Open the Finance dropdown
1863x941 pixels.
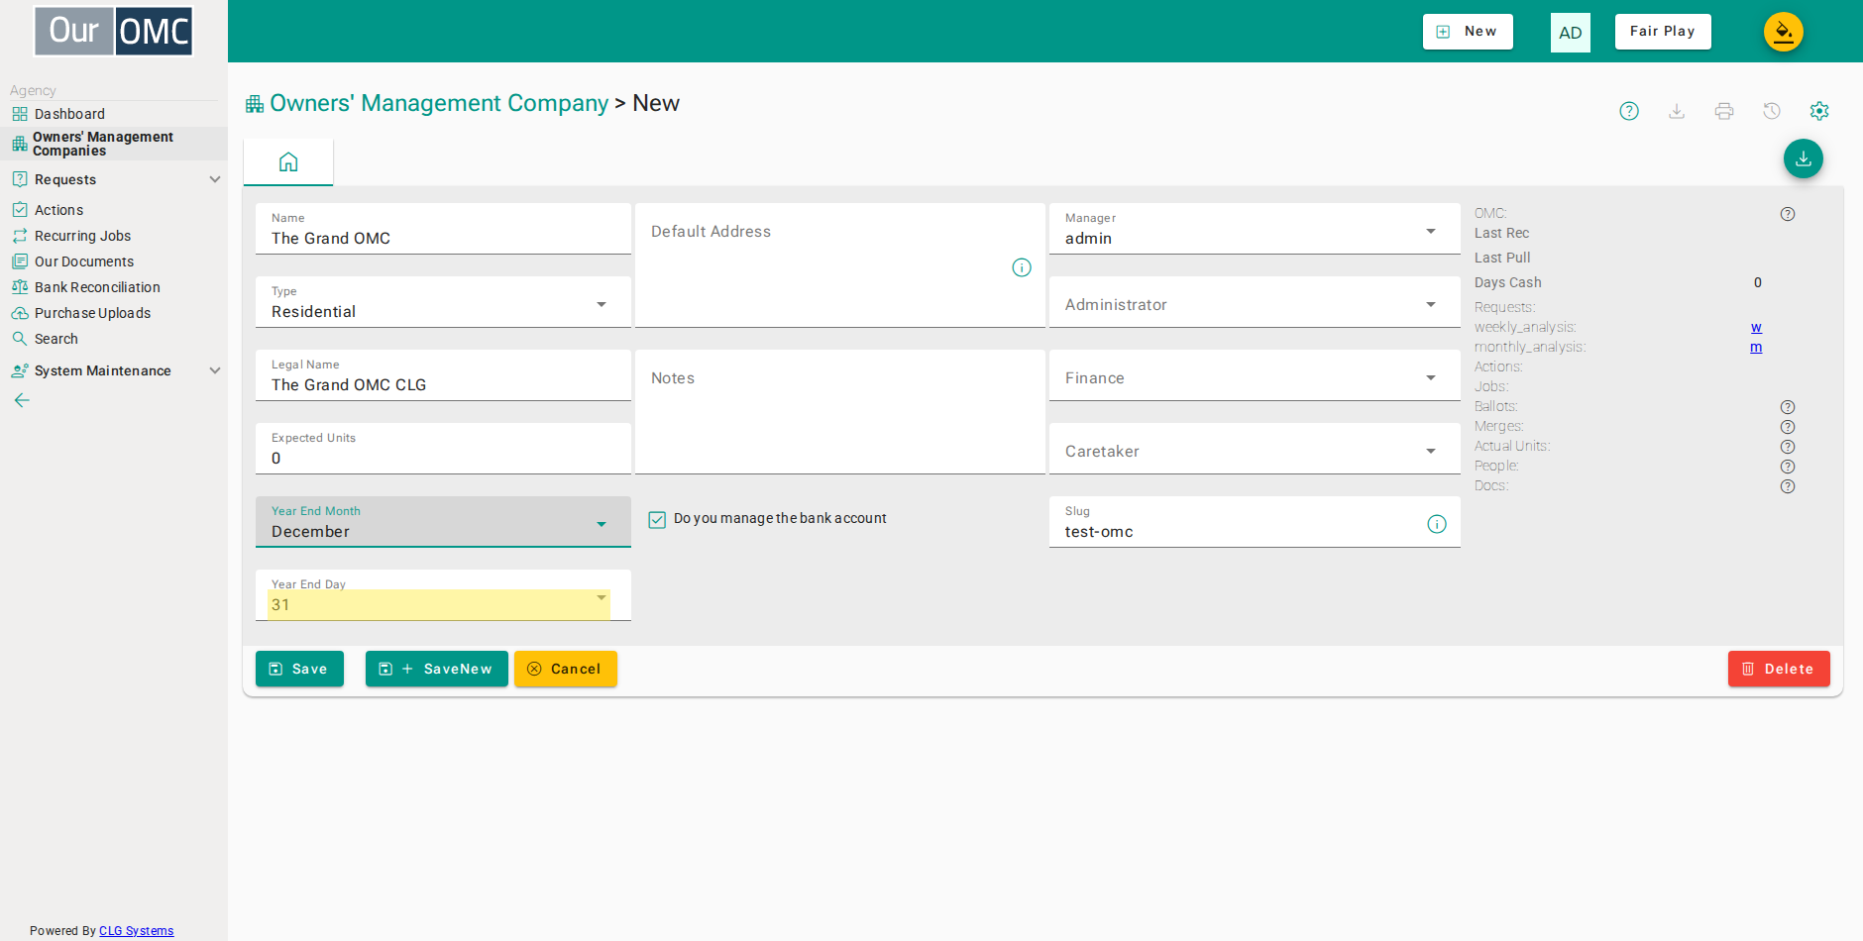(x=1255, y=375)
